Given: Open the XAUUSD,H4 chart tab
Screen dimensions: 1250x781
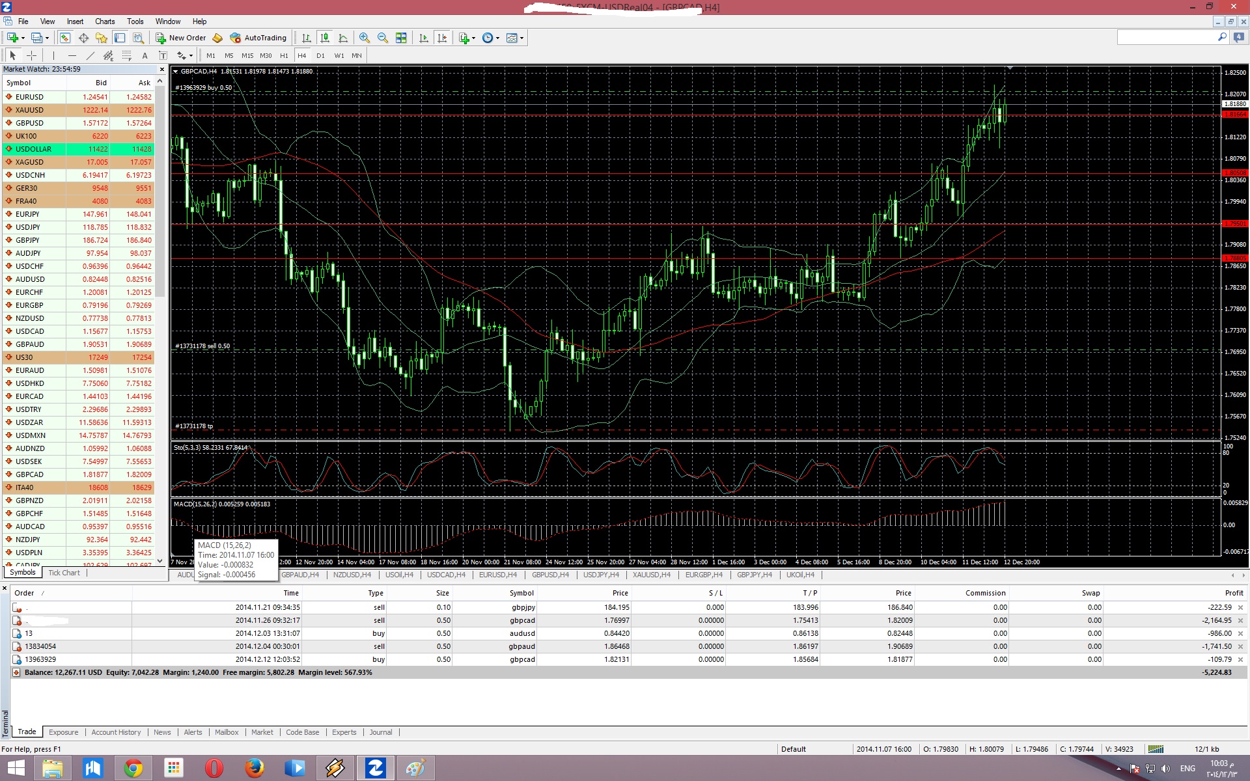Looking at the screenshot, I should [x=651, y=575].
